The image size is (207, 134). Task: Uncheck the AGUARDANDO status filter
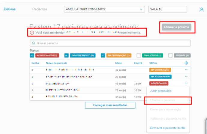32,56
